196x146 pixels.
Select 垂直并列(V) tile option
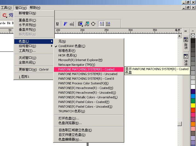34,30
